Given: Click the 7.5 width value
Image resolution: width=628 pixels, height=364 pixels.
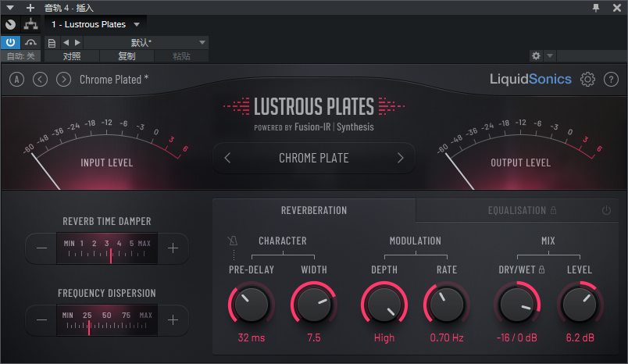Looking at the screenshot, I should (313, 337).
